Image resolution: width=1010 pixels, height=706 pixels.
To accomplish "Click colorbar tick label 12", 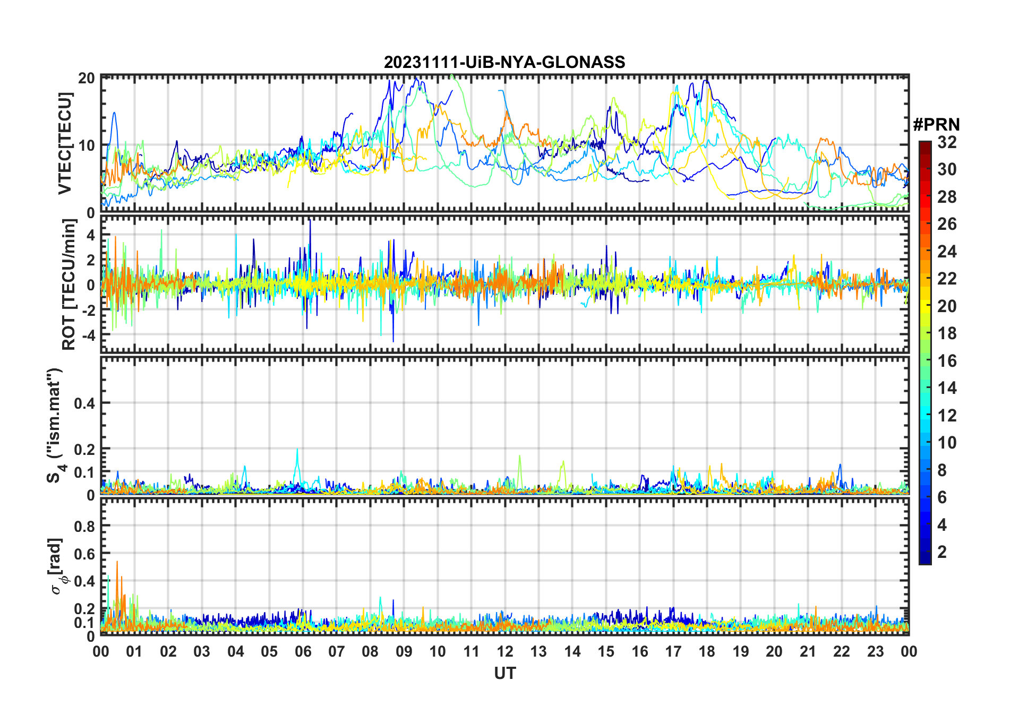I will [x=947, y=415].
